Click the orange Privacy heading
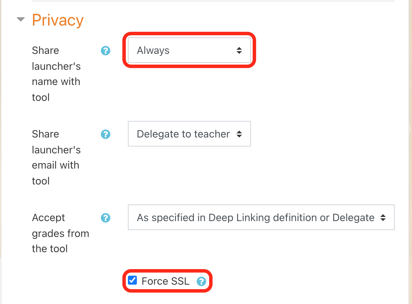412x304 pixels. click(x=58, y=20)
